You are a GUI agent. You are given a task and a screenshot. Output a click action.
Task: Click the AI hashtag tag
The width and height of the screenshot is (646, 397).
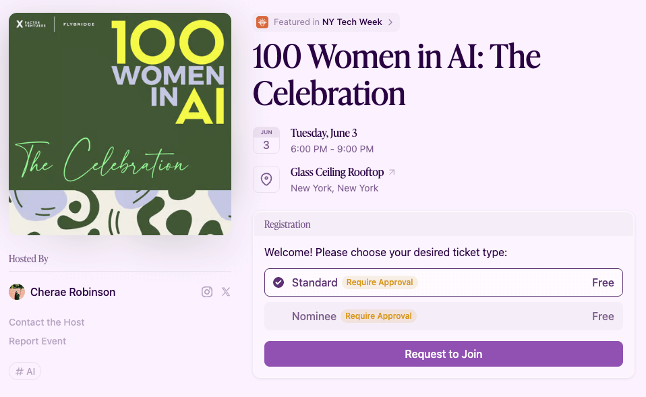pos(25,371)
